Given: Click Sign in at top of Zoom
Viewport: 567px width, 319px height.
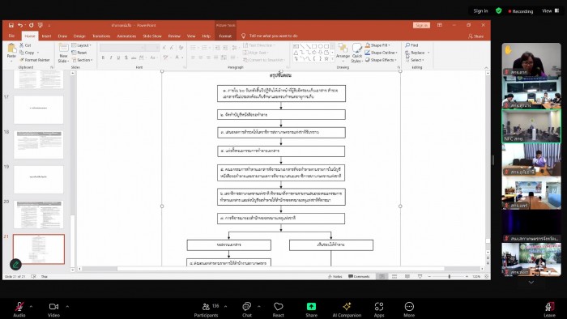Looking at the screenshot, I should point(480,11).
